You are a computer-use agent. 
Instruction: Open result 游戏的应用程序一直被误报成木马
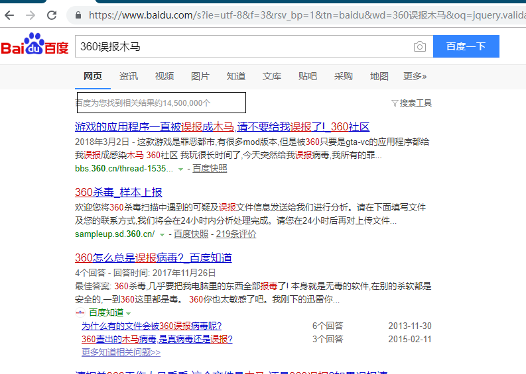click(222, 127)
